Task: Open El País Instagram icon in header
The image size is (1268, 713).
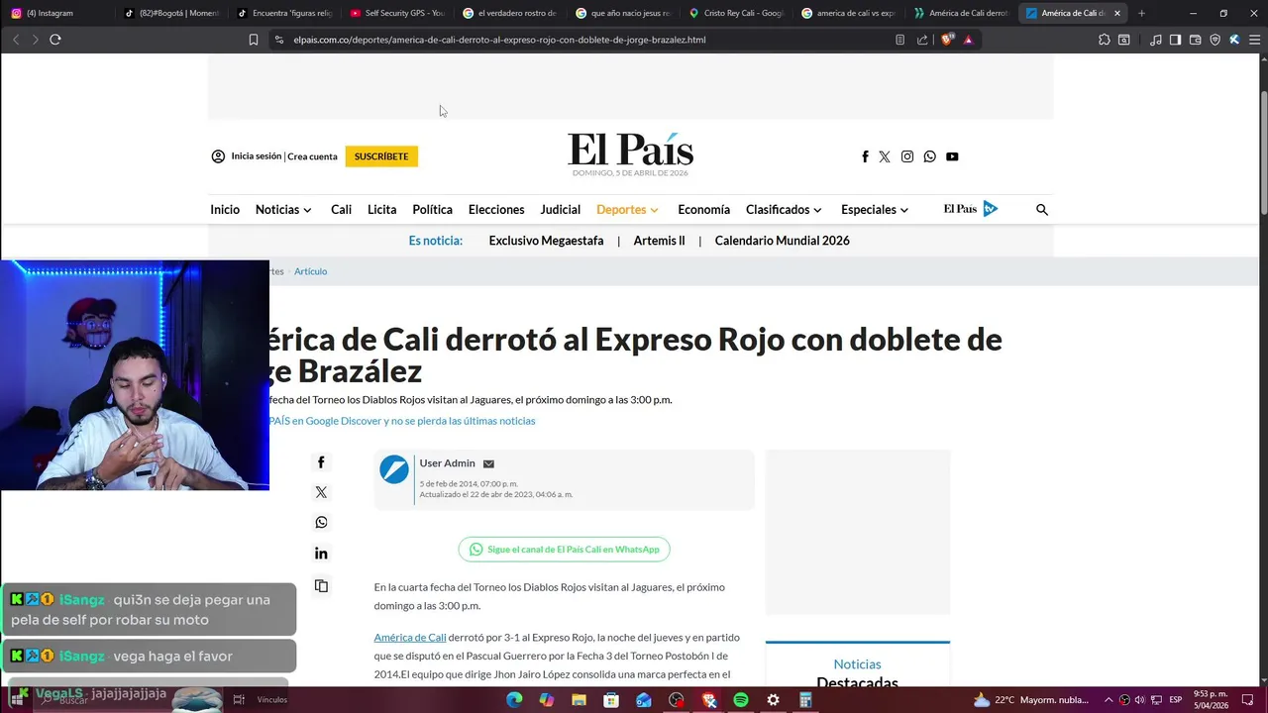Action: (x=907, y=156)
